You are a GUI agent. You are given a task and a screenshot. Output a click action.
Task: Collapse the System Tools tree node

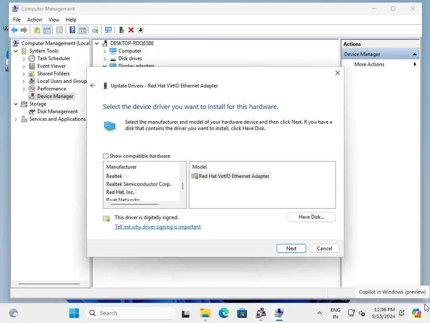pyautogui.click(x=16, y=51)
